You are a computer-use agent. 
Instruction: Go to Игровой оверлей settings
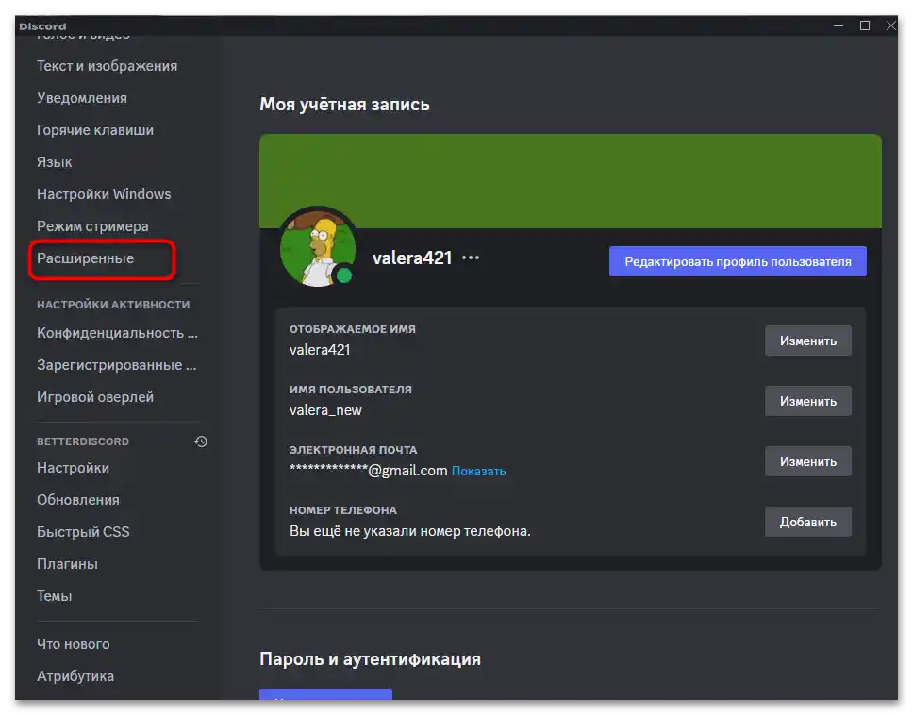[x=95, y=396]
